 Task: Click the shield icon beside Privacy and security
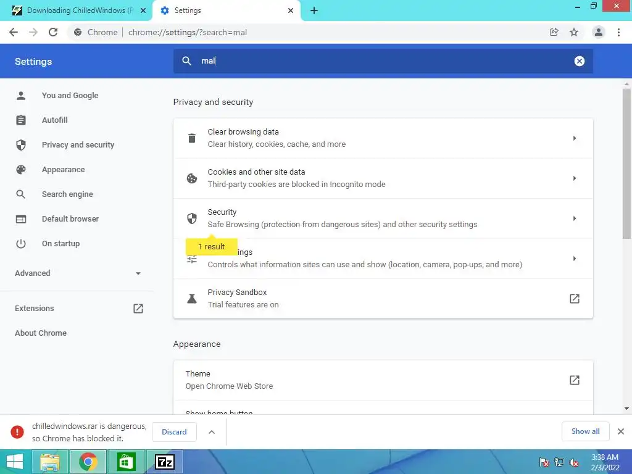pos(21,144)
